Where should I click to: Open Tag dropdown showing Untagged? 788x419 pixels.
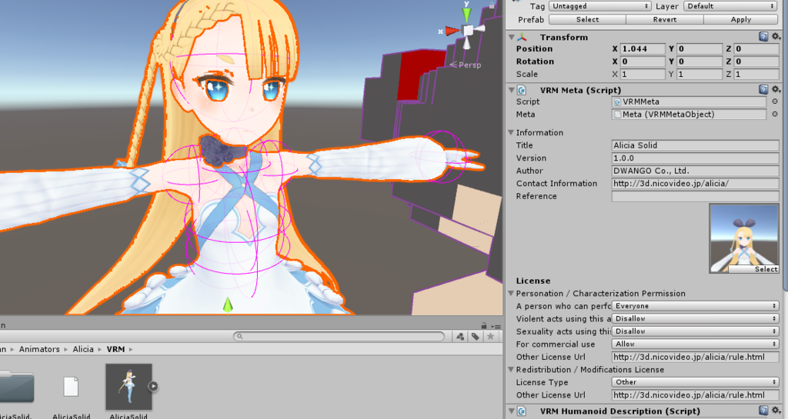[x=600, y=6]
